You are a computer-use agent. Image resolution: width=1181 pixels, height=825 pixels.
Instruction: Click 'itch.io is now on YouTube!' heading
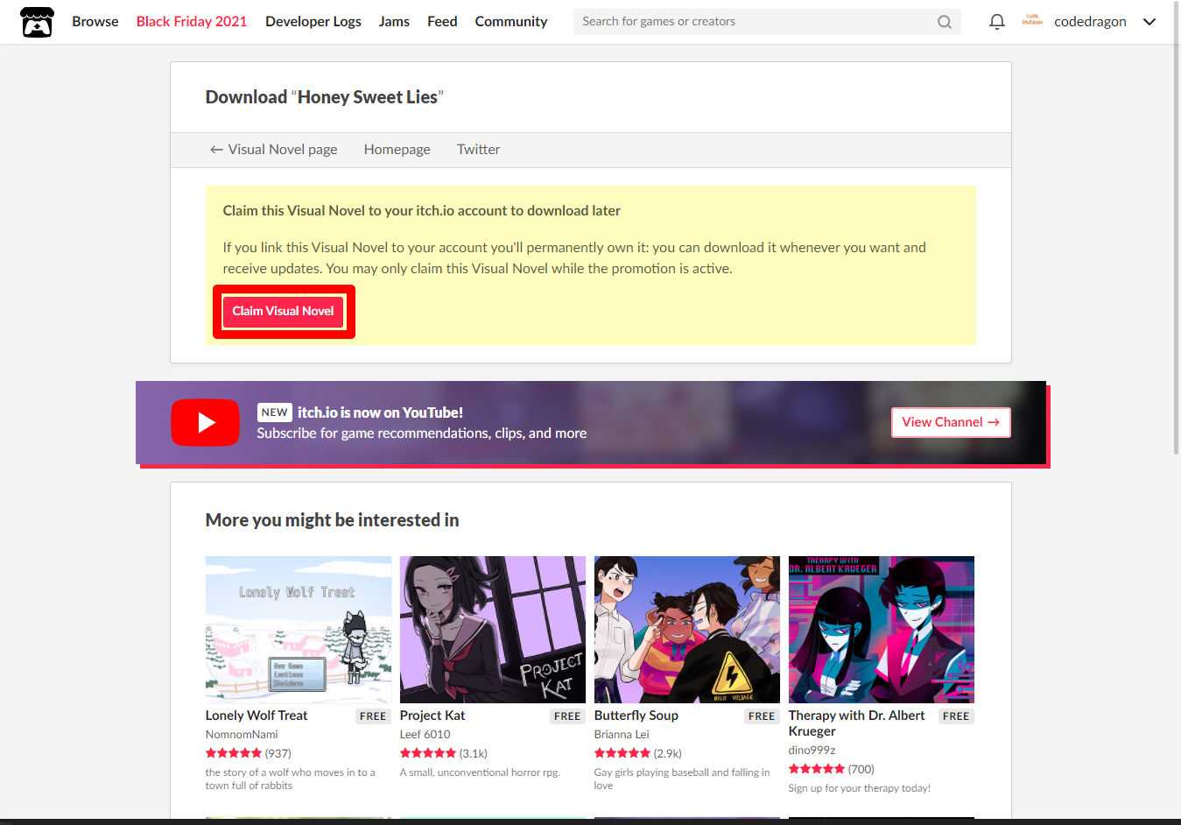pos(380,412)
